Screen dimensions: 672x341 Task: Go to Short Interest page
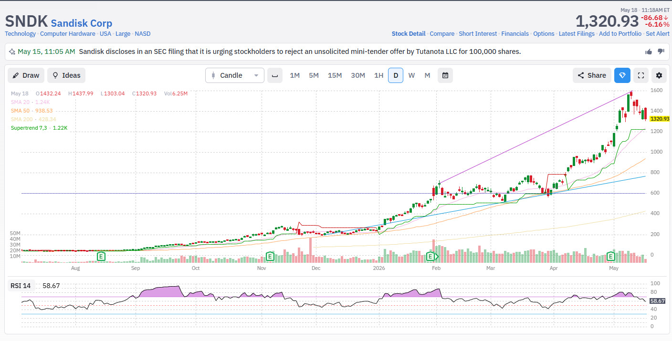click(x=478, y=34)
